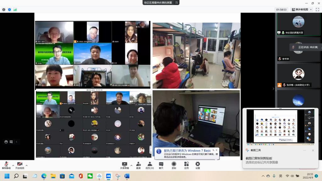Open the Chat (聊天) panel
This screenshot has height=181, width=322.
161,165
